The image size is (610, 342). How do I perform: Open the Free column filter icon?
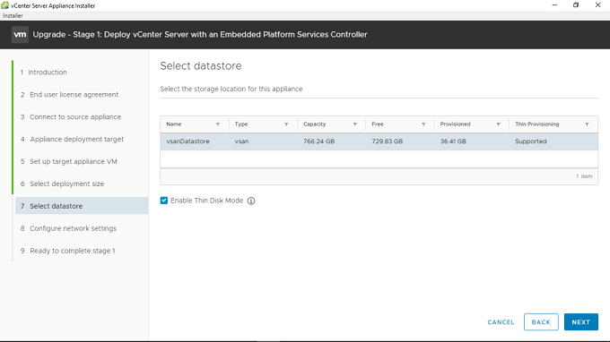coord(423,124)
